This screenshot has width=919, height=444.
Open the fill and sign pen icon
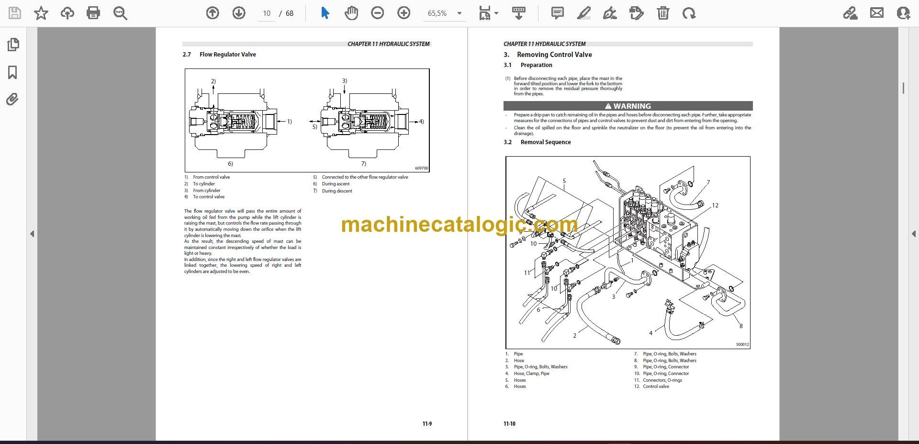point(850,13)
